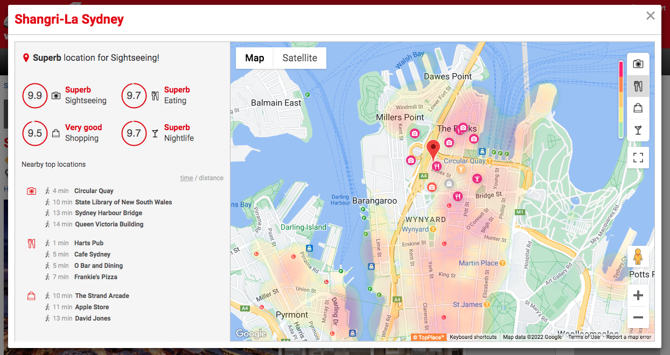The image size is (670, 355).
Task: Toggle the sightseeing camera heatmap button on map
Action: pos(638,64)
